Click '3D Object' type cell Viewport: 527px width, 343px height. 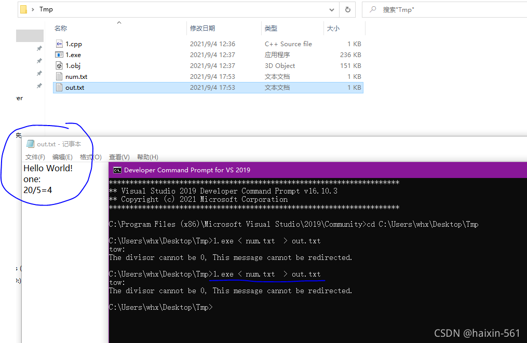click(280, 65)
